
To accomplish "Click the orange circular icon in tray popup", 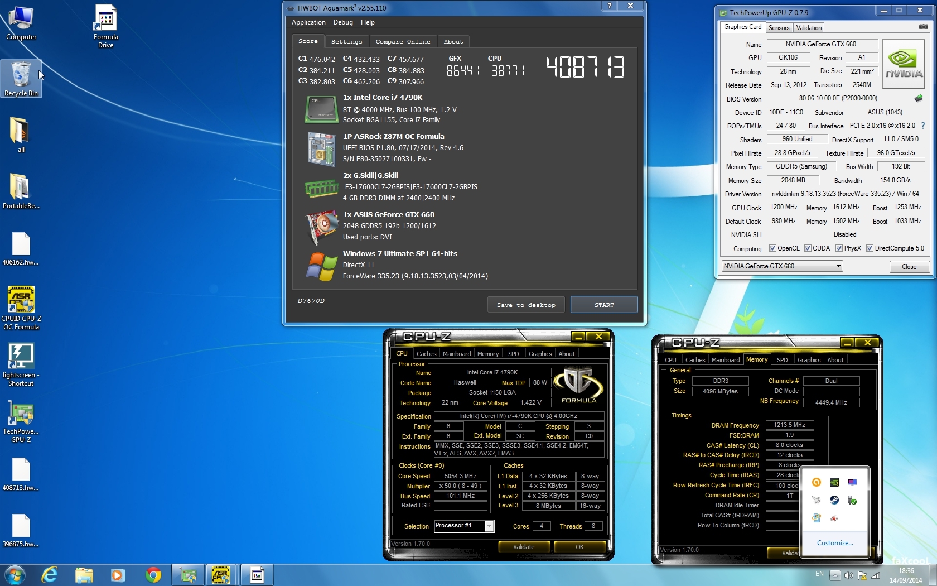I will pos(817,482).
